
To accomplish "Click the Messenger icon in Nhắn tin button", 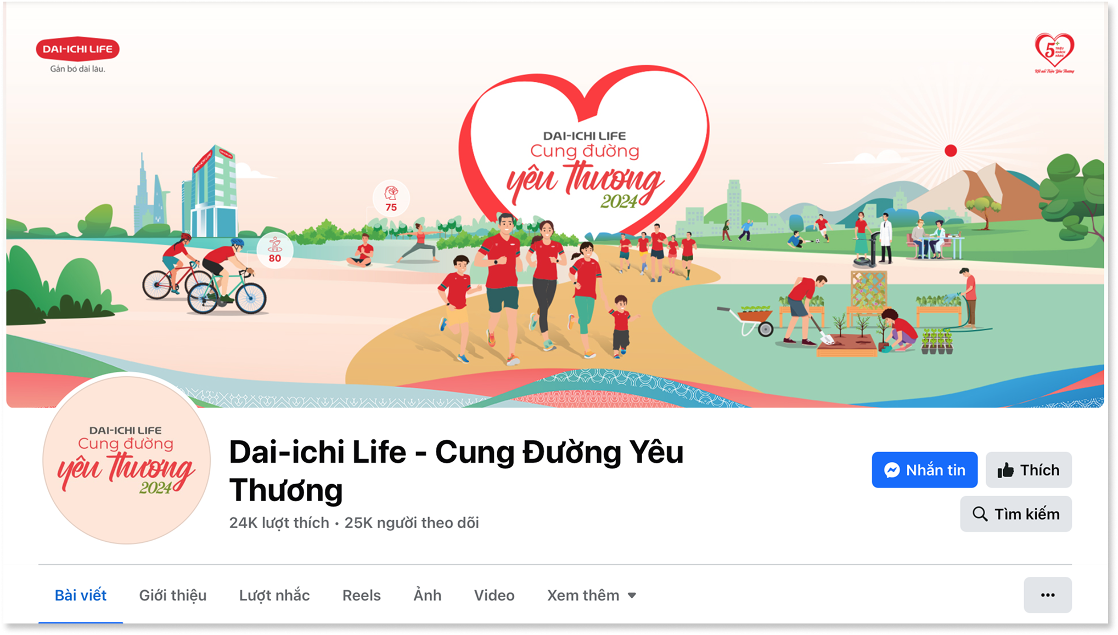I will [x=892, y=470].
